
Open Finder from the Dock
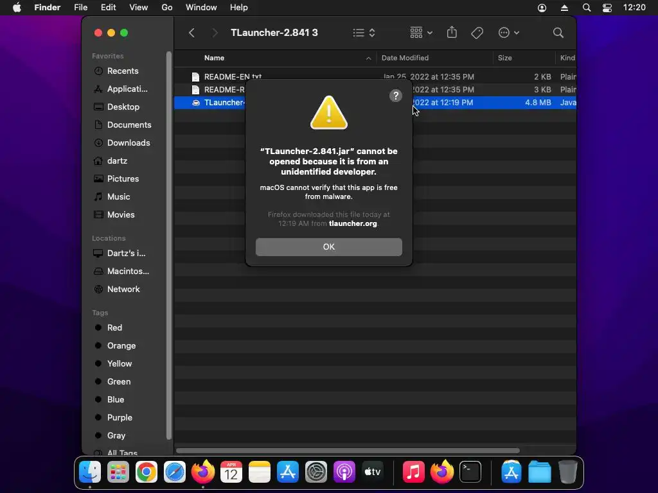pyautogui.click(x=90, y=472)
